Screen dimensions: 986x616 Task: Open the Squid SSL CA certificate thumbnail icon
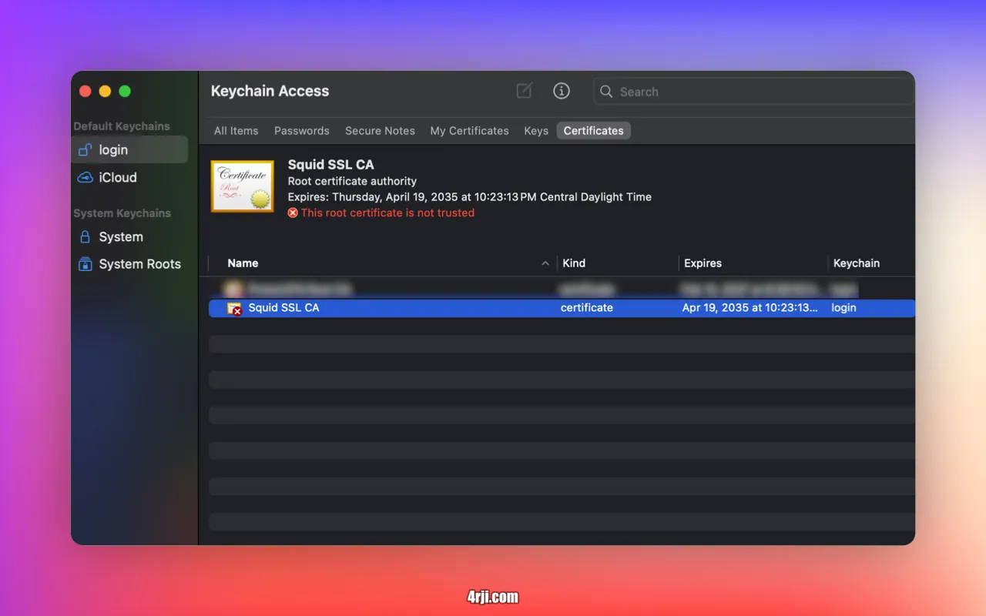(242, 186)
